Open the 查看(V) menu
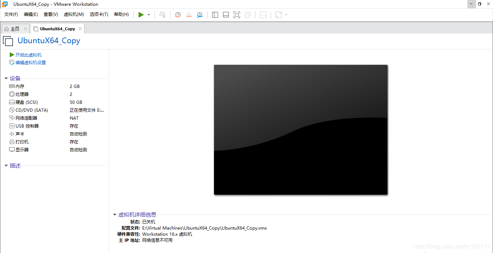This screenshot has height=253, width=493. point(51,14)
